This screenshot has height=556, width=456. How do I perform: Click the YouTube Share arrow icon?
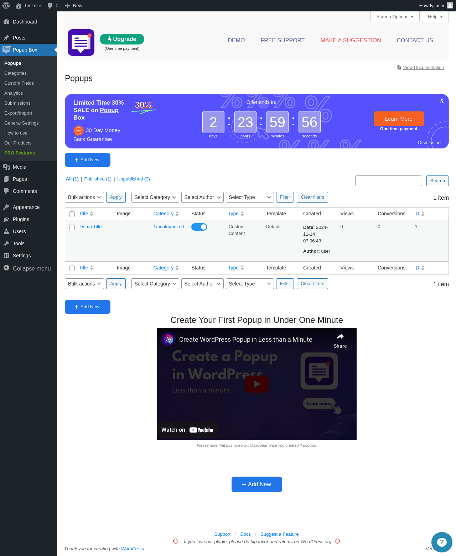tap(340, 337)
